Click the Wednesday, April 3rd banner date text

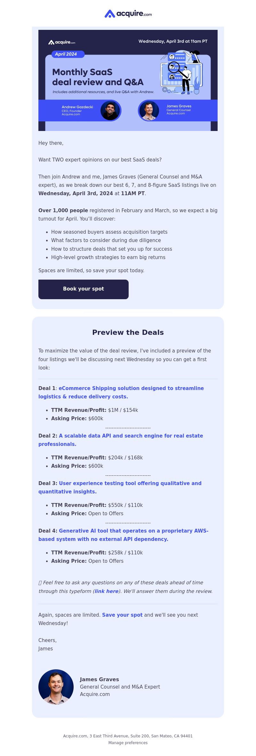click(x=173, y=41)
